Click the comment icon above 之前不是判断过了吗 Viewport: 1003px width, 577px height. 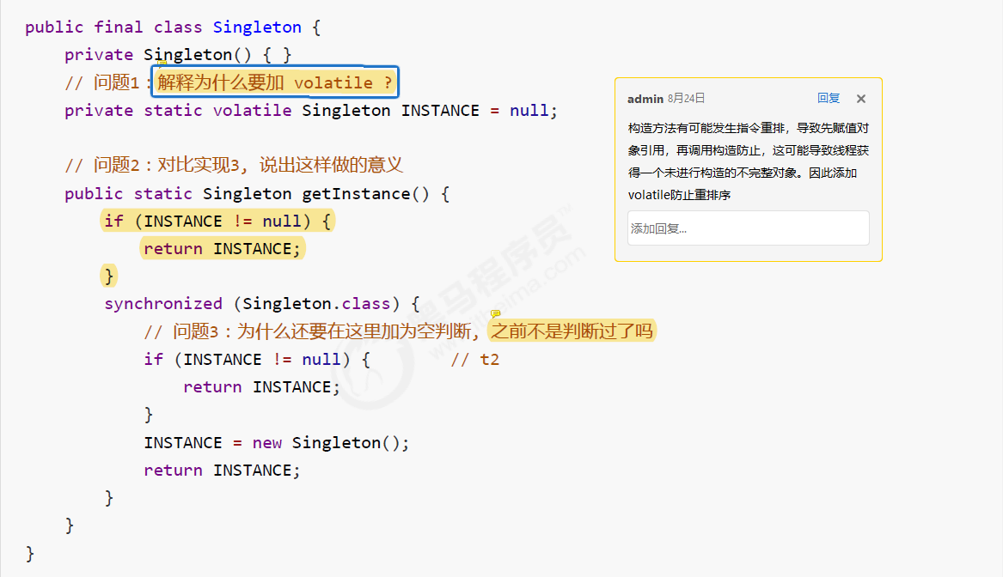[x=496, y=313]
